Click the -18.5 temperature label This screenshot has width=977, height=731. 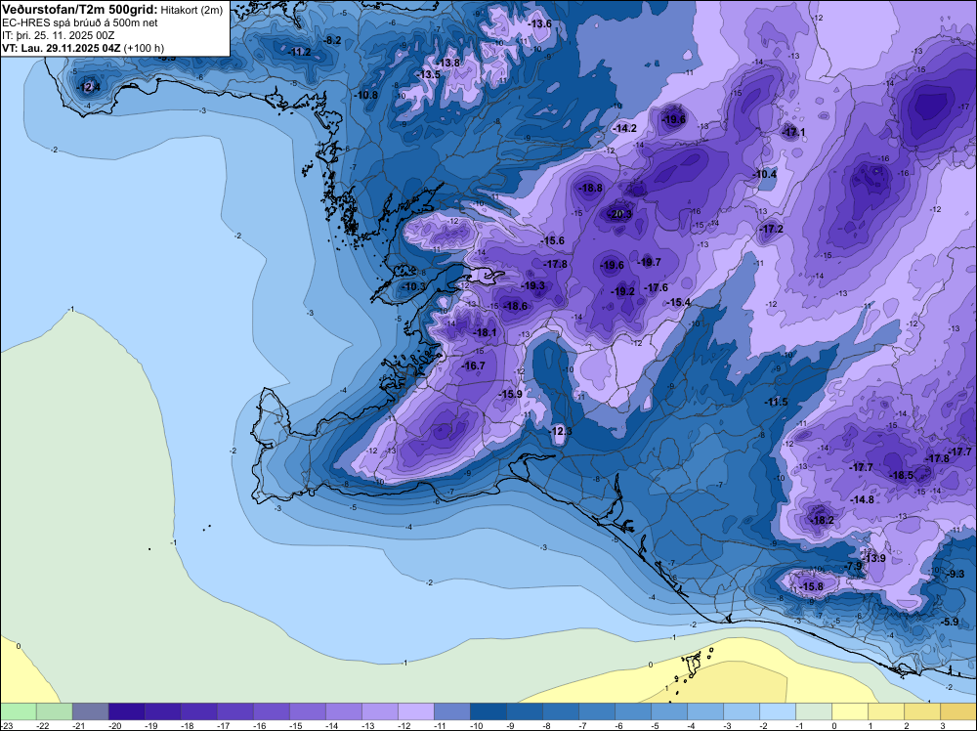pos(901,476)
